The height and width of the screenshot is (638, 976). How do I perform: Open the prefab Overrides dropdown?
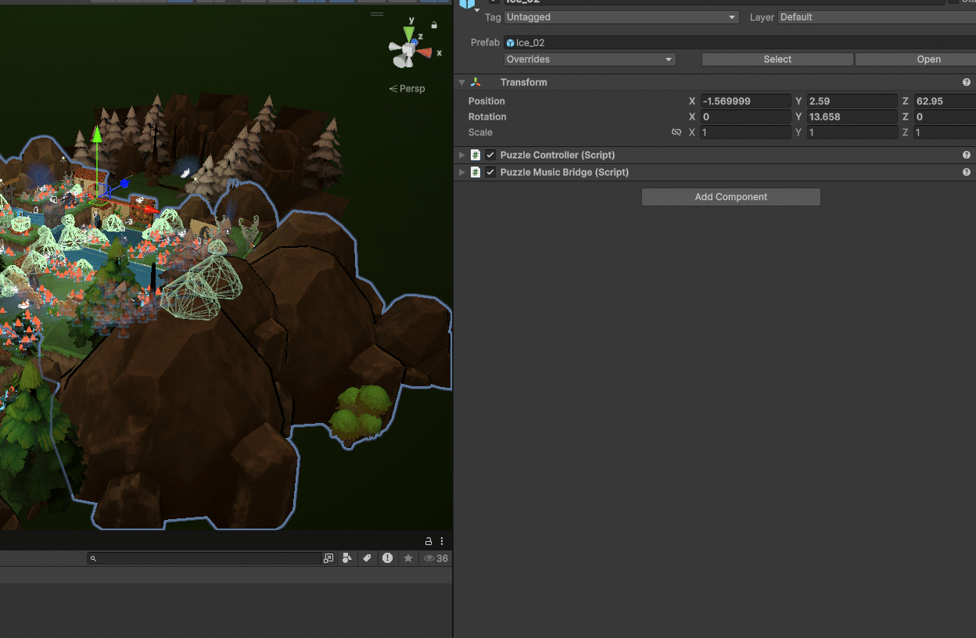point(590,59)
